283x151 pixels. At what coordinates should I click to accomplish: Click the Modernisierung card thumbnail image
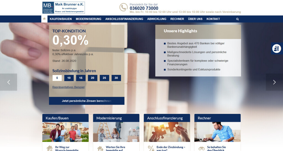[x=116, y=132]
